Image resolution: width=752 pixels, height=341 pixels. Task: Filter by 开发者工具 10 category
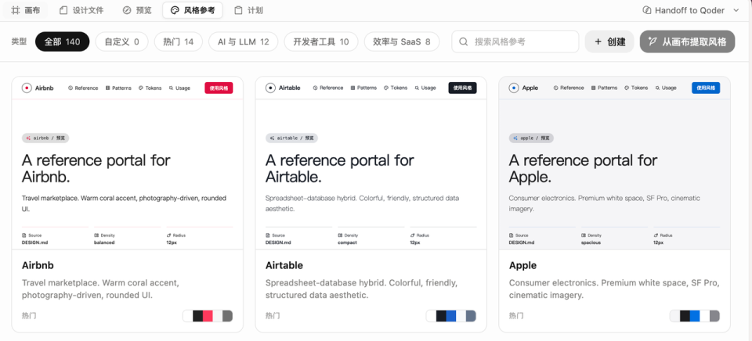pos(321,41)
